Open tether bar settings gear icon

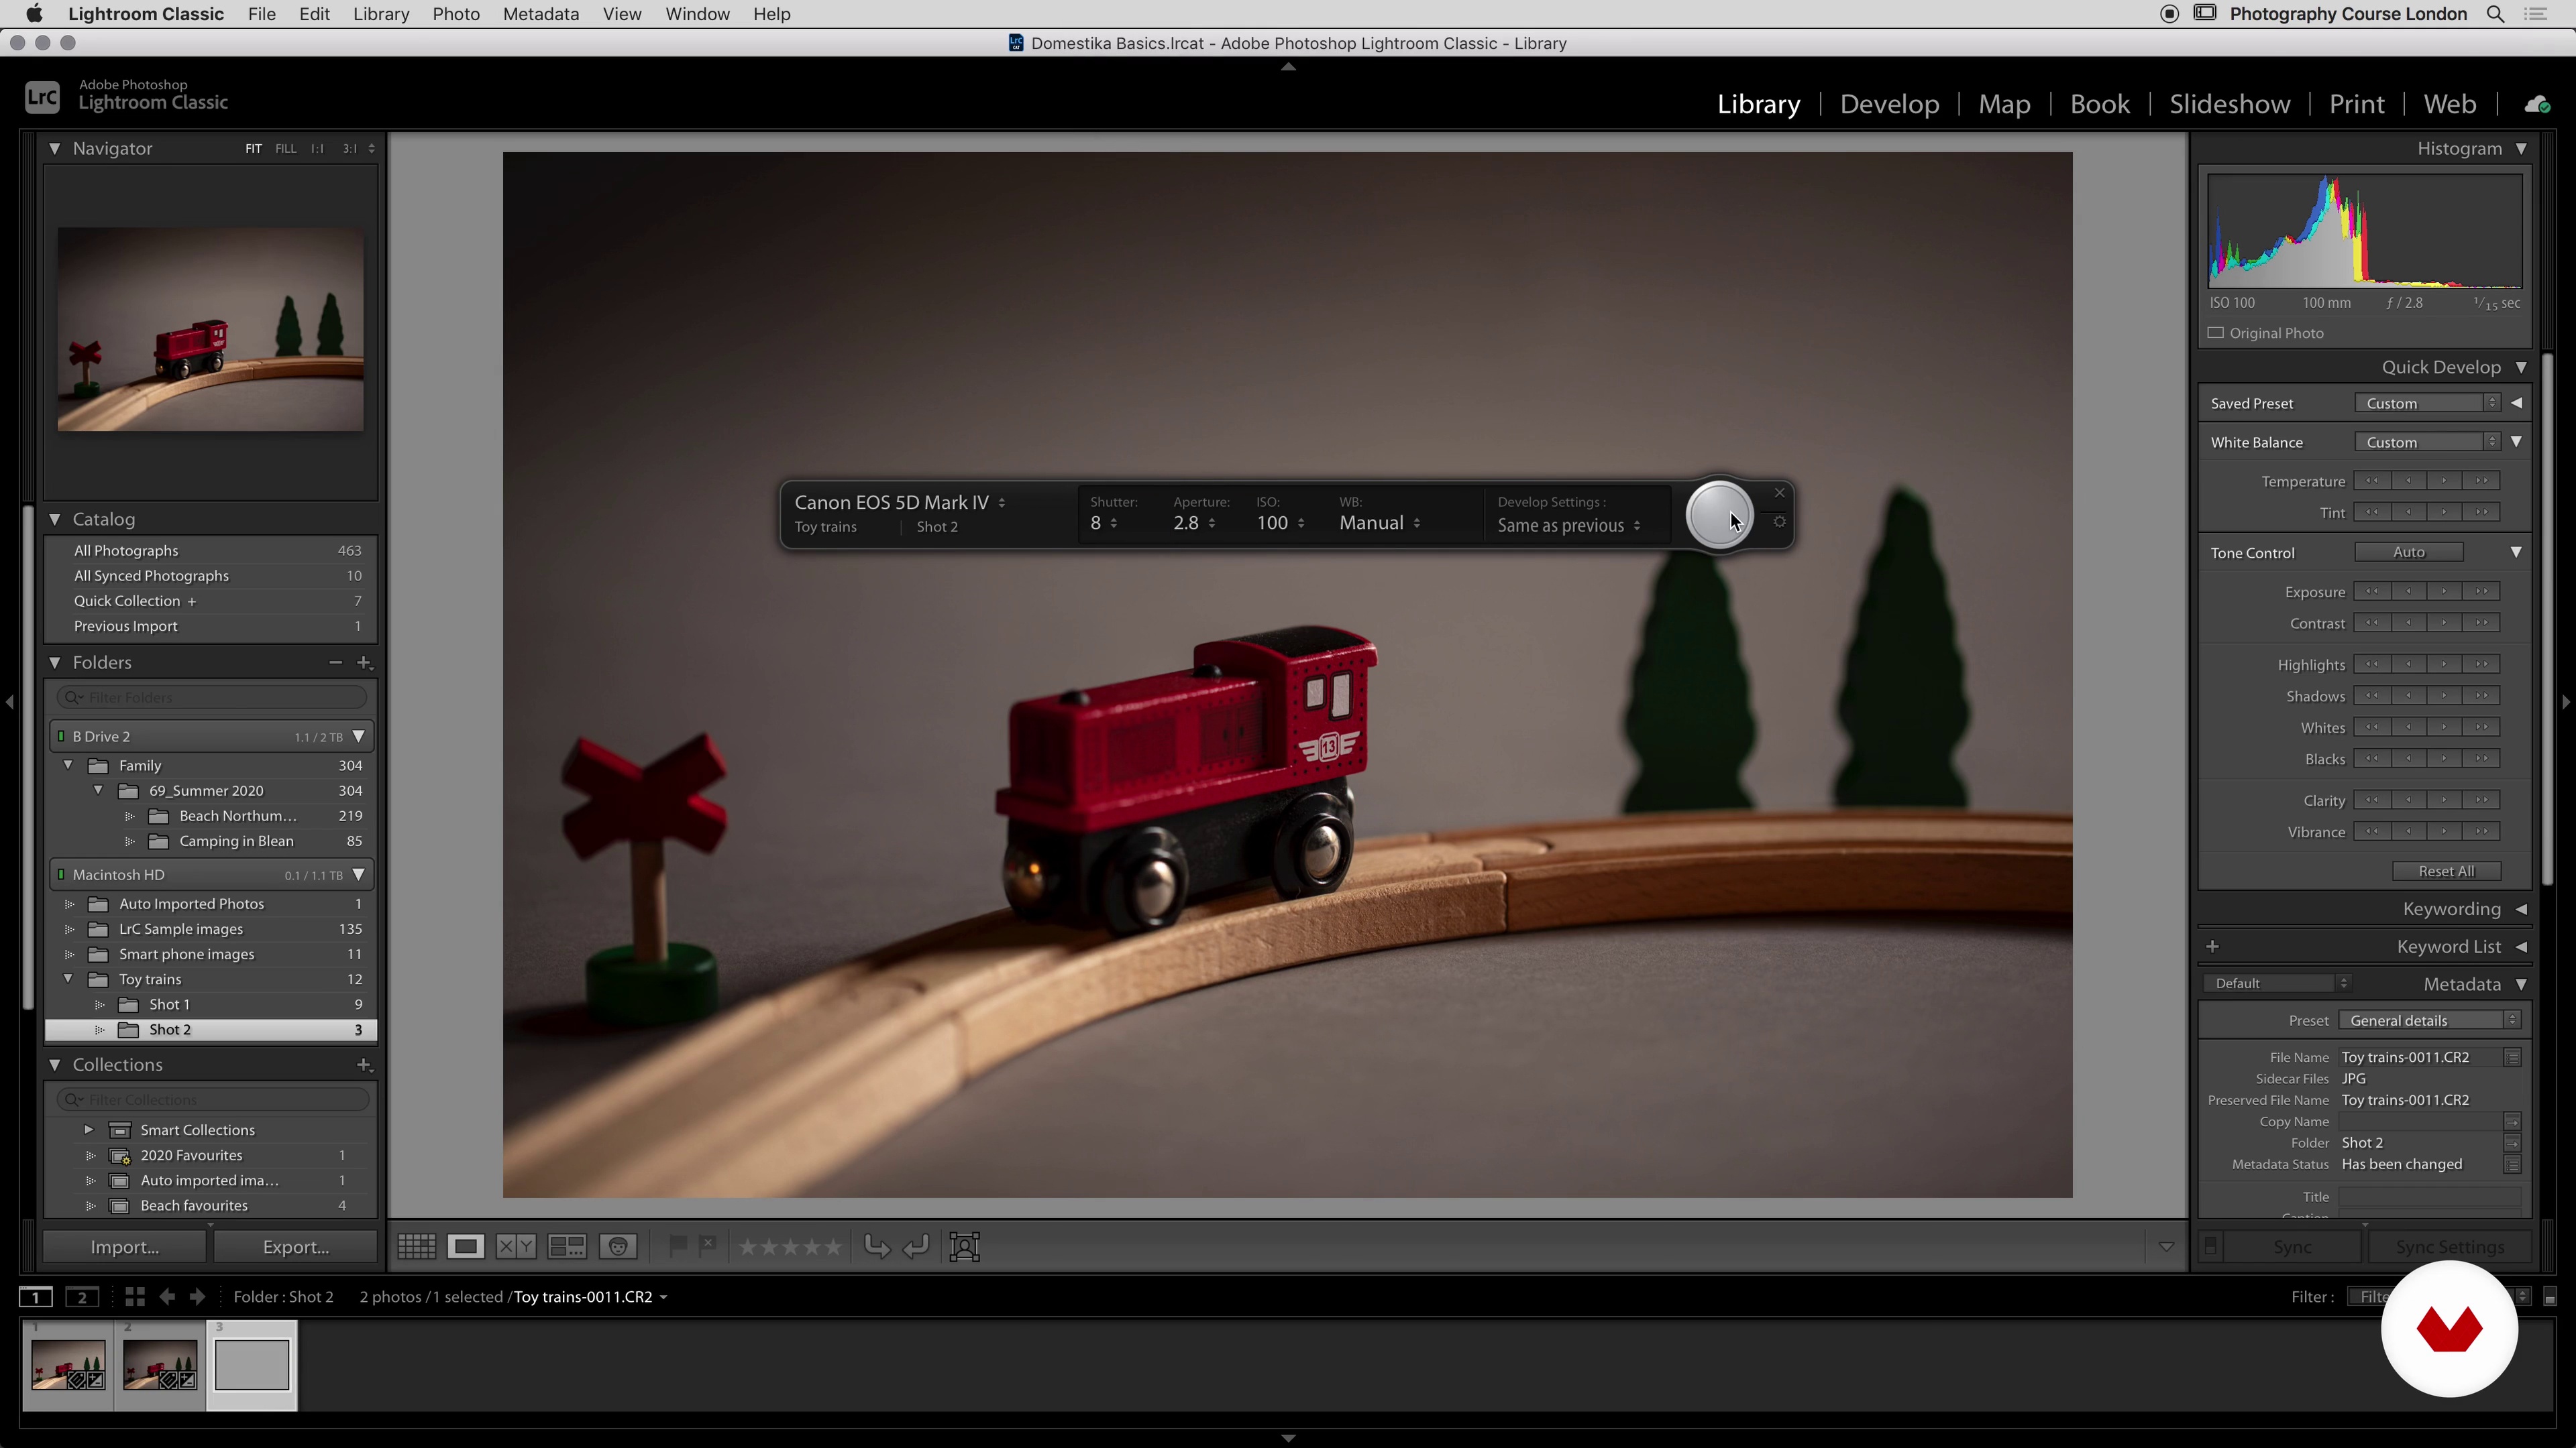(x=1779, y=522)
